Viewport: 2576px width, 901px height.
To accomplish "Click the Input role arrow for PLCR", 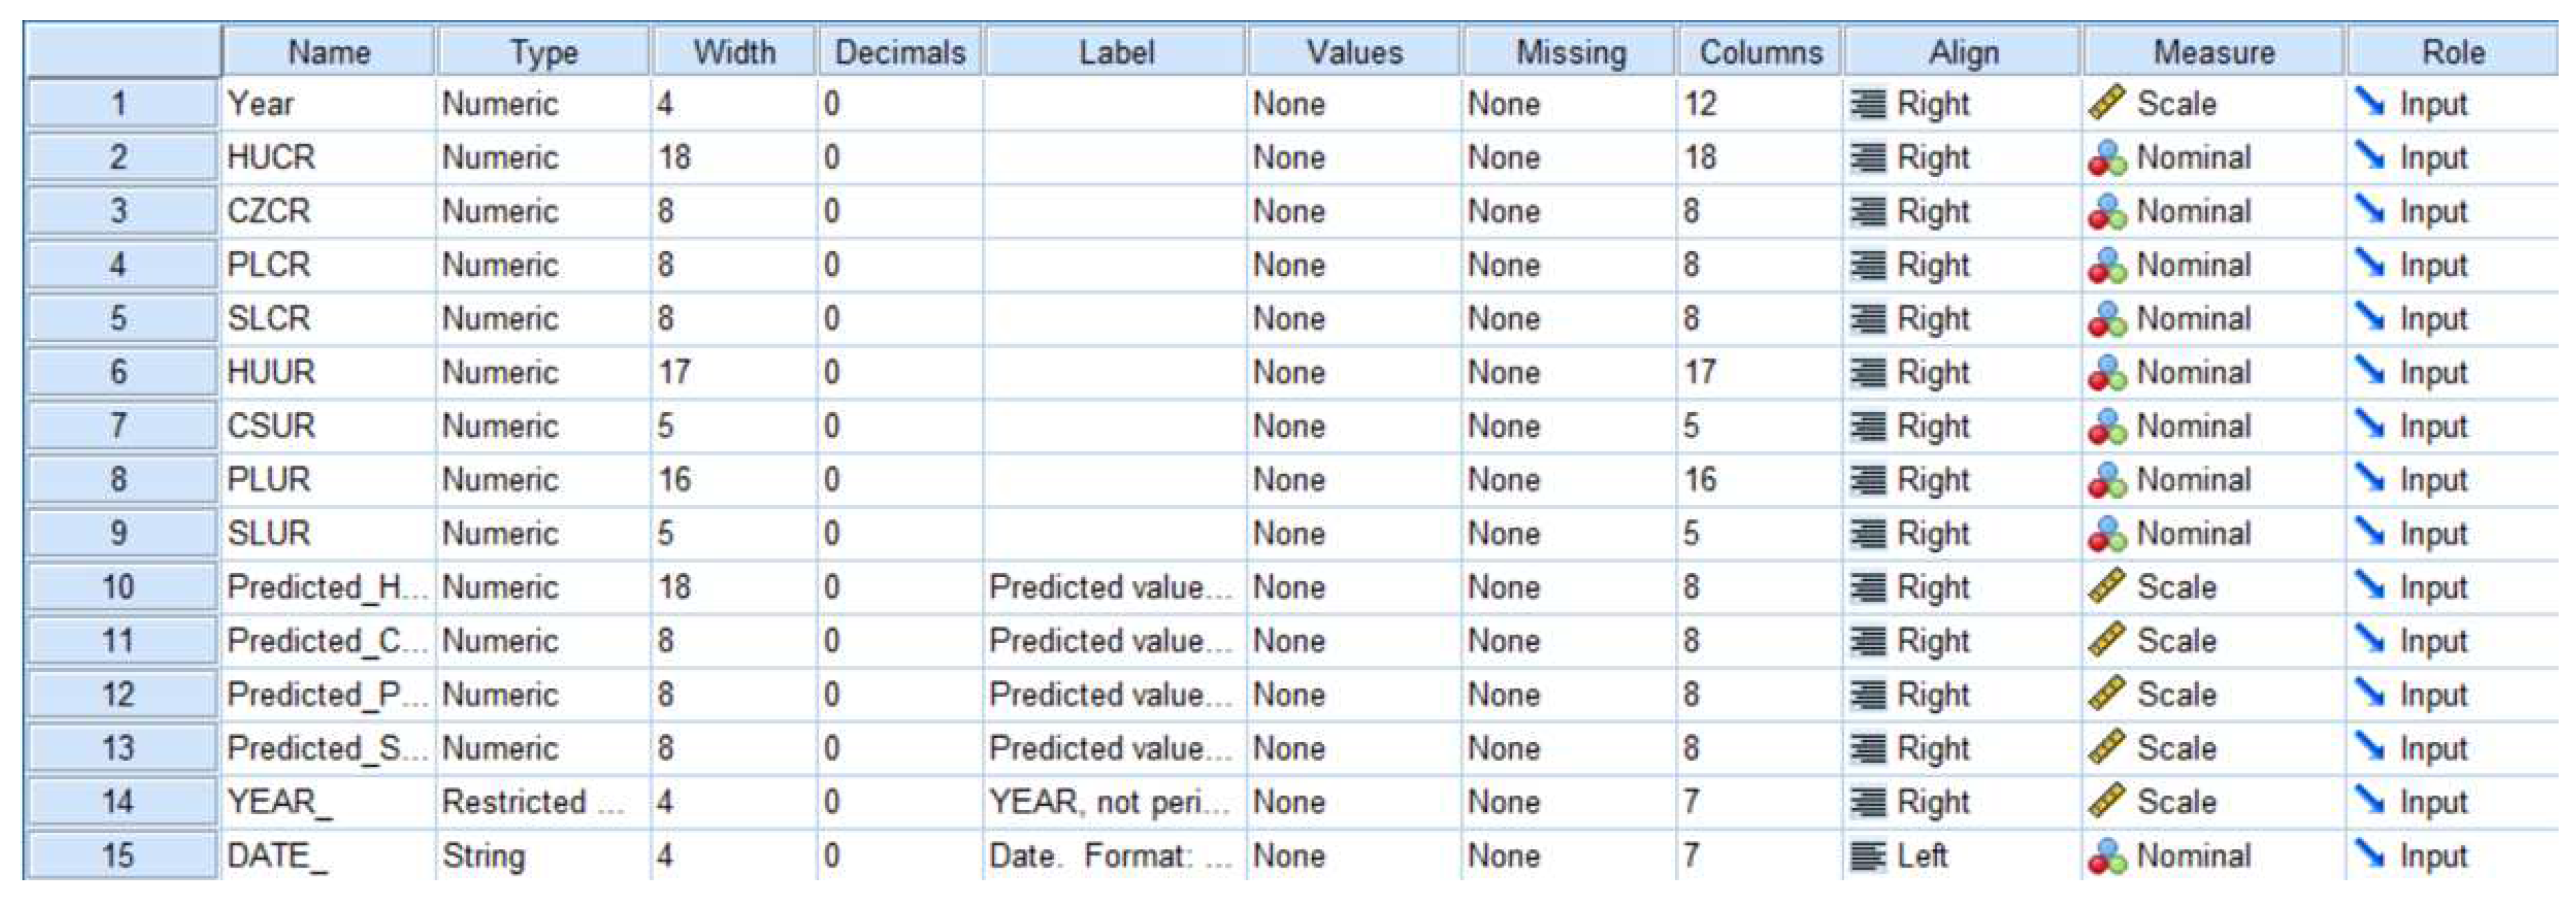I will point(2370,264).
